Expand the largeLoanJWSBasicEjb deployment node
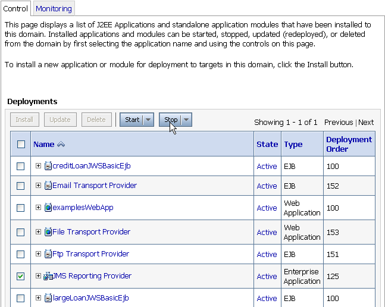This screenshot has height=307, width=385. [x=38, y=297]
